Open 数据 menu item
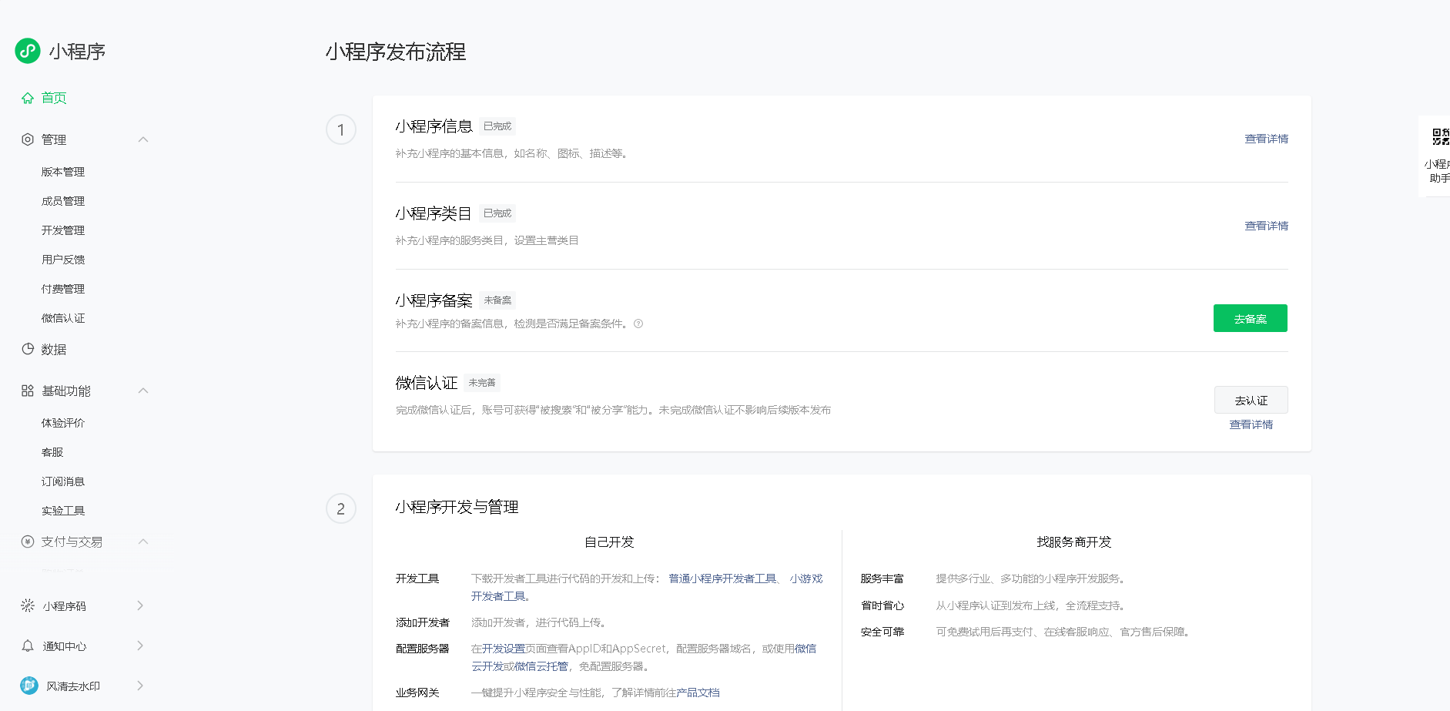The image size is (1450, 711). (54, 349)
